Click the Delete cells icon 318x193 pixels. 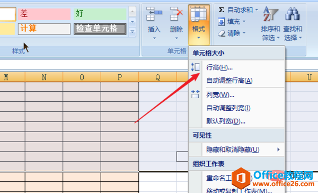point(176,14)
